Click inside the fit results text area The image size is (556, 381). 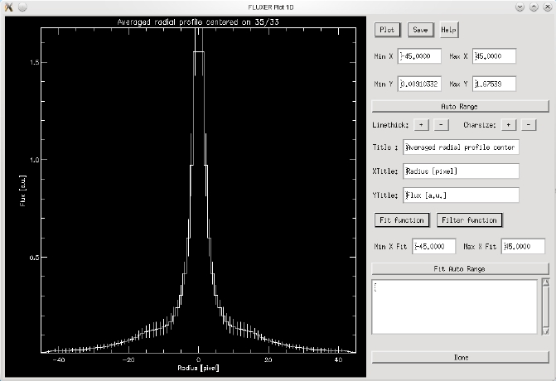(x=454, y=306)
